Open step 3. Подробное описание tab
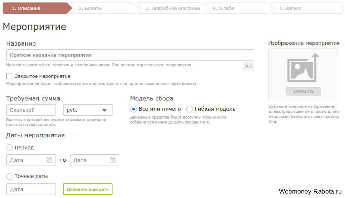The image size is (345, 198). [171, 8]
